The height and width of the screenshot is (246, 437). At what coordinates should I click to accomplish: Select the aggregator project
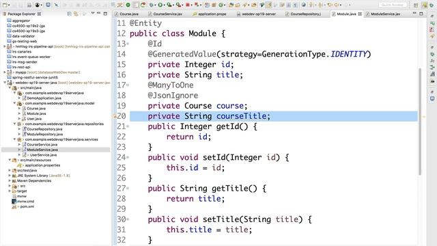21,20
